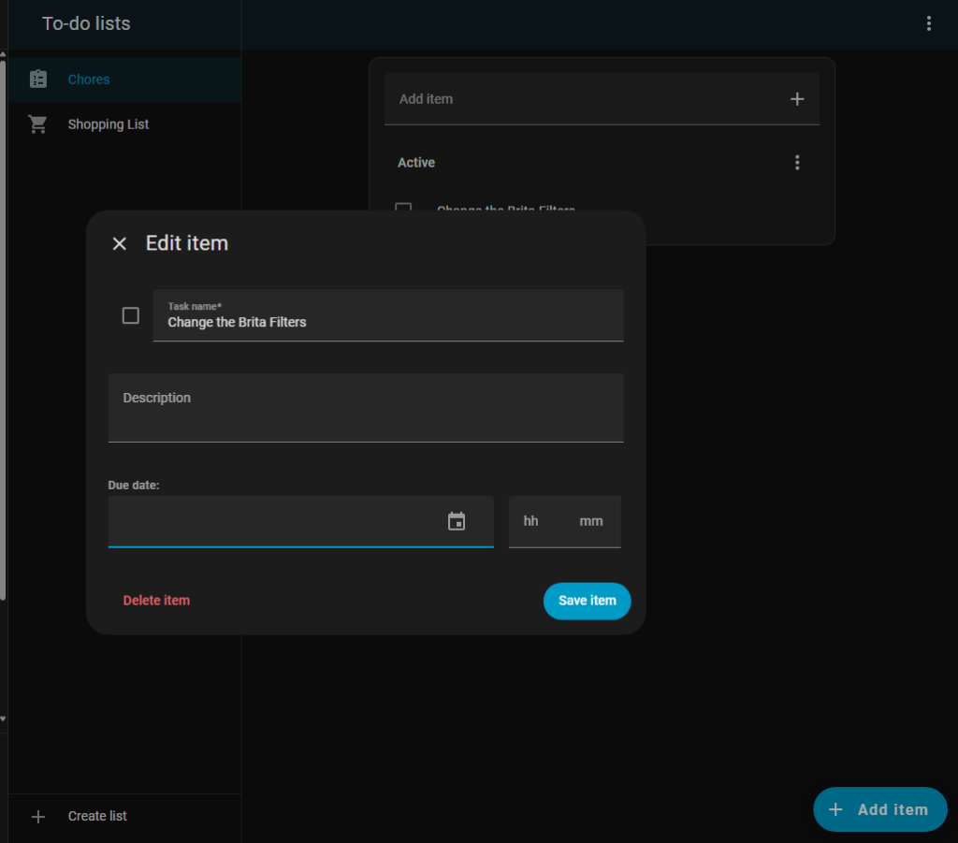This screenshot has height=843, width=958.
Task: Click the calendar icon in Due date
Action: [457, 522]
